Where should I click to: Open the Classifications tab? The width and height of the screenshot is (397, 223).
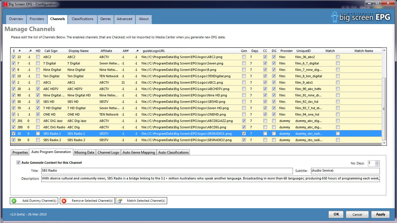click(x=83, y=19)
